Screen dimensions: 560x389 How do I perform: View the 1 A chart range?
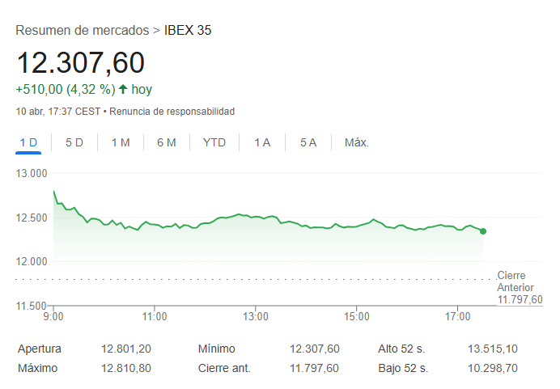pyautogui.click(x=262, y=143)
